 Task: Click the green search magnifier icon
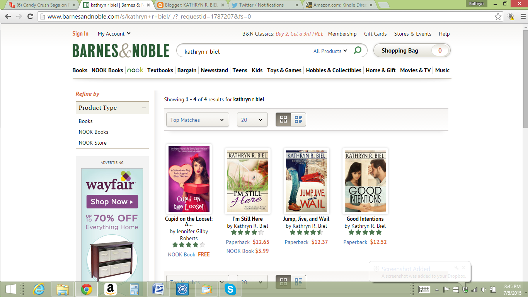pos(358,51)
